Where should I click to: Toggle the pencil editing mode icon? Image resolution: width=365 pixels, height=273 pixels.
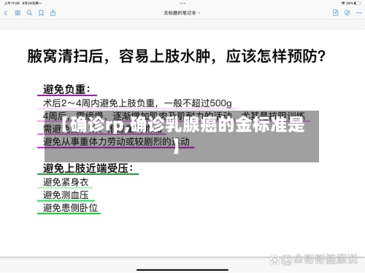[347, 13]
